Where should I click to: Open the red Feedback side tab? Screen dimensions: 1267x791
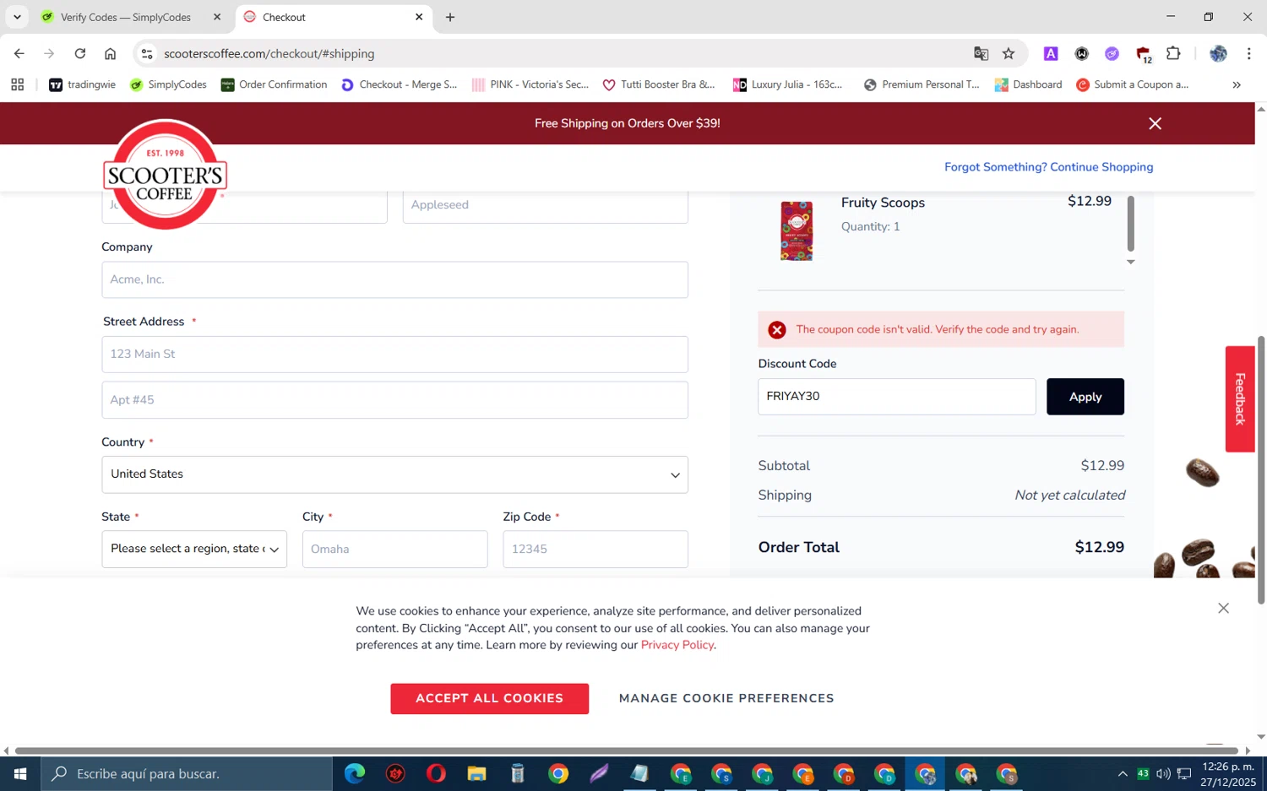(1240, 398)
